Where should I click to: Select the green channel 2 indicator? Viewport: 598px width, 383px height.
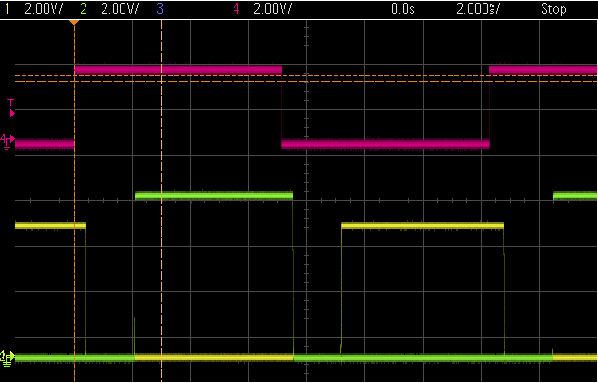(x=83, y=9)
